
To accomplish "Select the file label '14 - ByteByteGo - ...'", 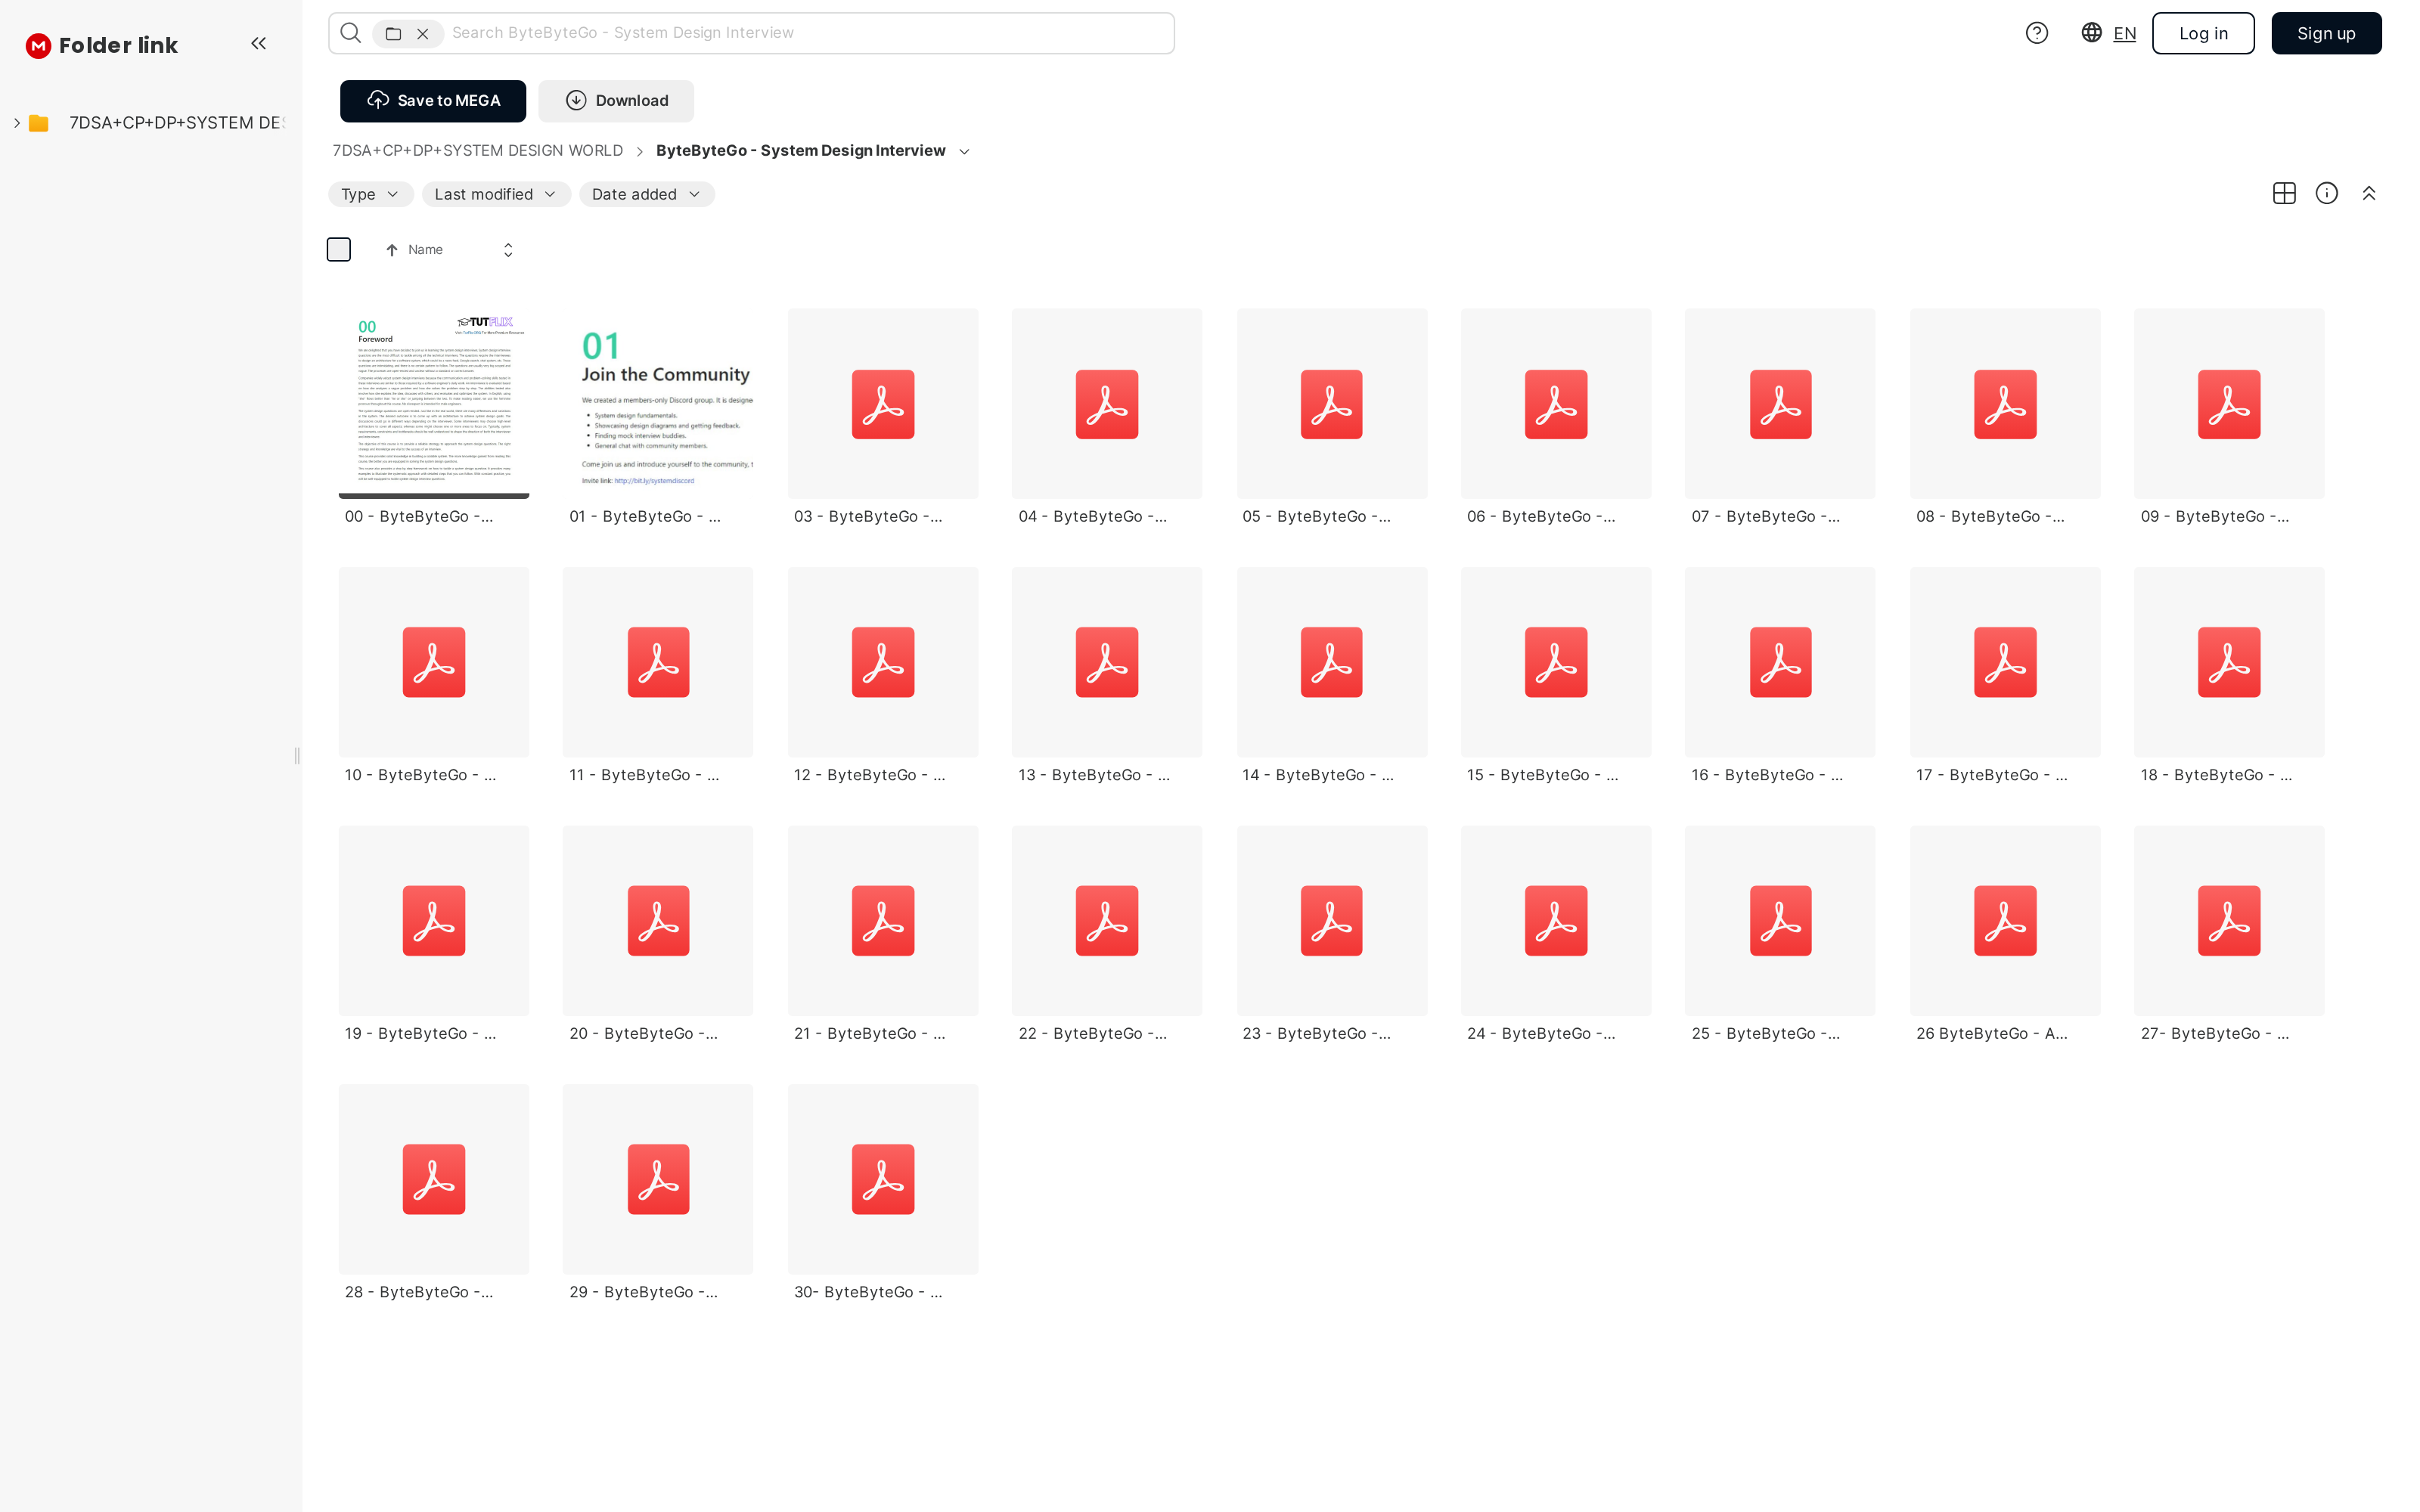I will click(x=1318, y=775).
